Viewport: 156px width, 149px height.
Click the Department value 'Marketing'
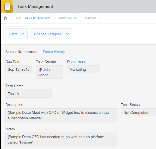tap(84, 69)
